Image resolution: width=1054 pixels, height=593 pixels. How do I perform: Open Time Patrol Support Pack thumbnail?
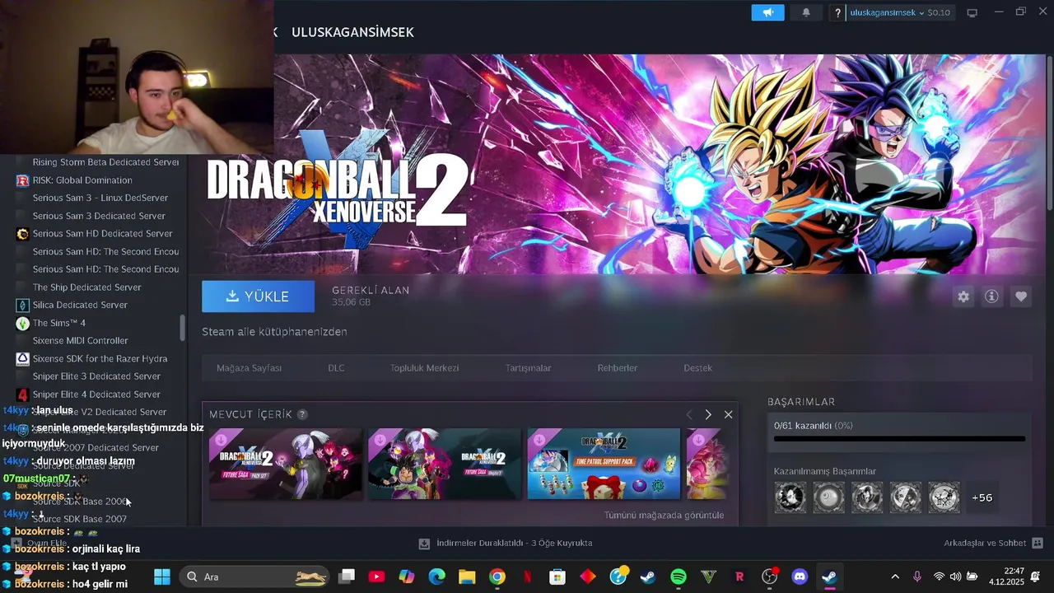tap(604, 463)
